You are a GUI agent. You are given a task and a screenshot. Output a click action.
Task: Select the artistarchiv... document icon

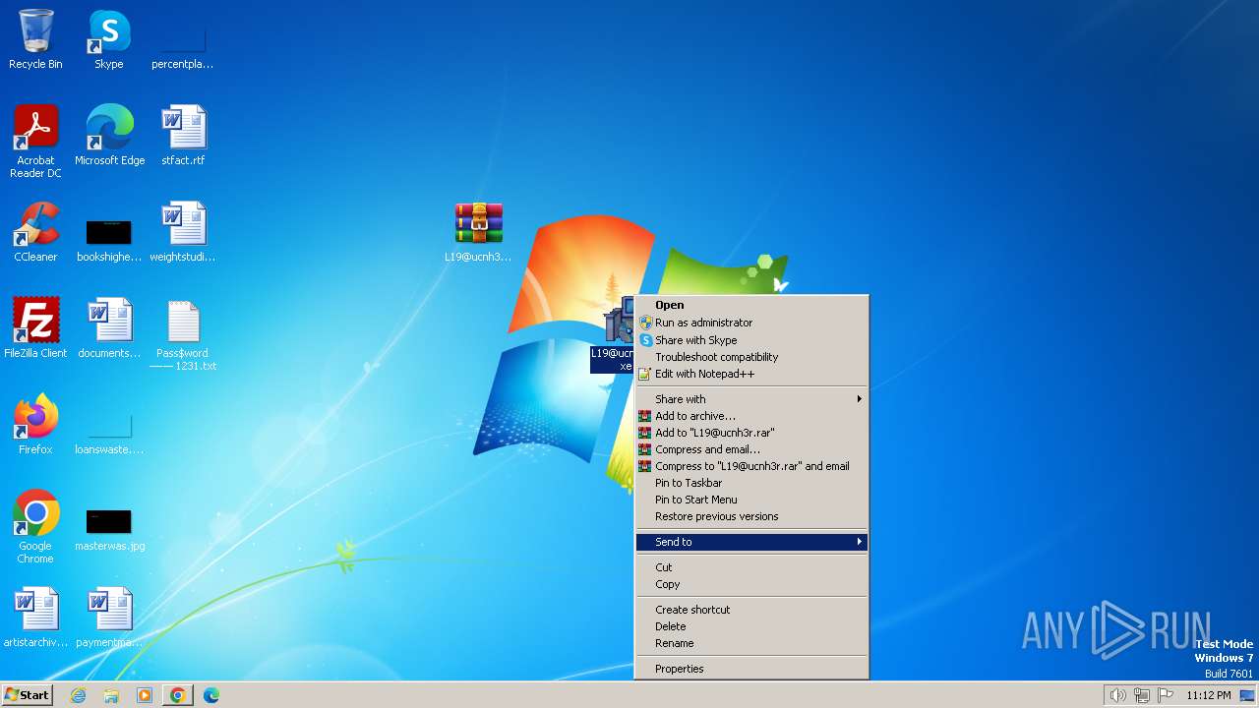pos(35,618)
